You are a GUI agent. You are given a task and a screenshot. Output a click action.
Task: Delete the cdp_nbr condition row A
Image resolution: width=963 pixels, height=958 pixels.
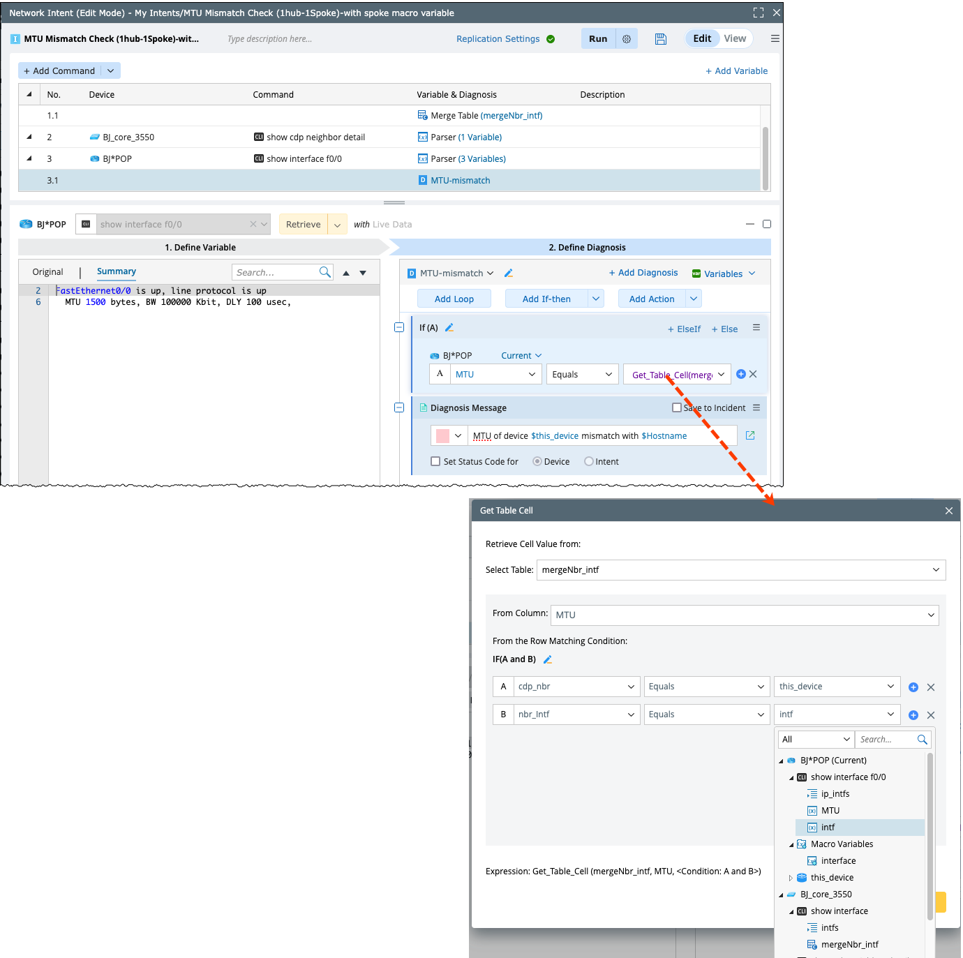(x=931, y=687)
